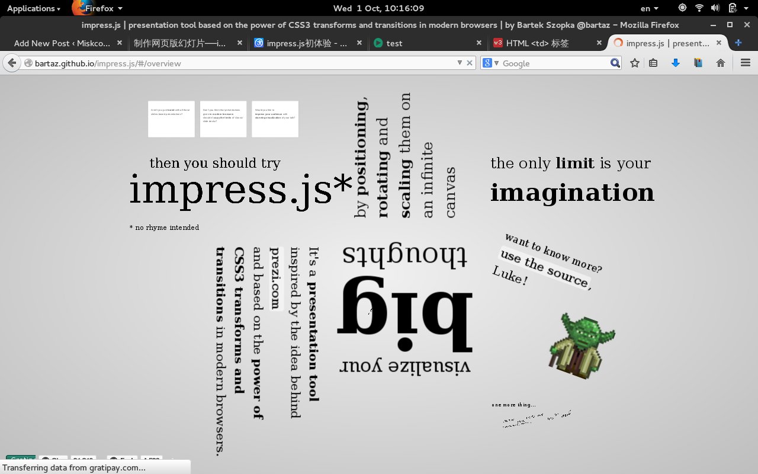
Task: Expand the URL history dropdown arrow
Action: pyautogui.click(x=460, y=63)
